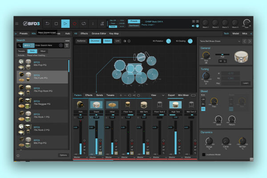Open the Search panel three-dots menu
The width and height of the screenshot is (267, 178).
pos(67,40)
